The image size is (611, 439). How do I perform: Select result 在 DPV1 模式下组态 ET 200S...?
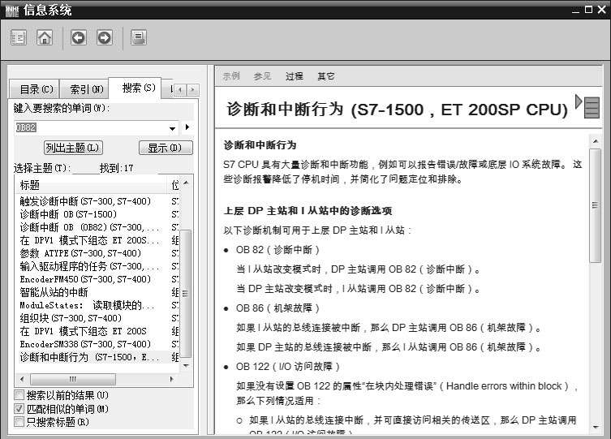[89, 240]
